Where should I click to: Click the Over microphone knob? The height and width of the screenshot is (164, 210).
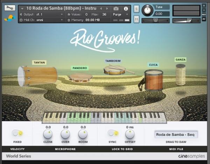tap(65, 134)
